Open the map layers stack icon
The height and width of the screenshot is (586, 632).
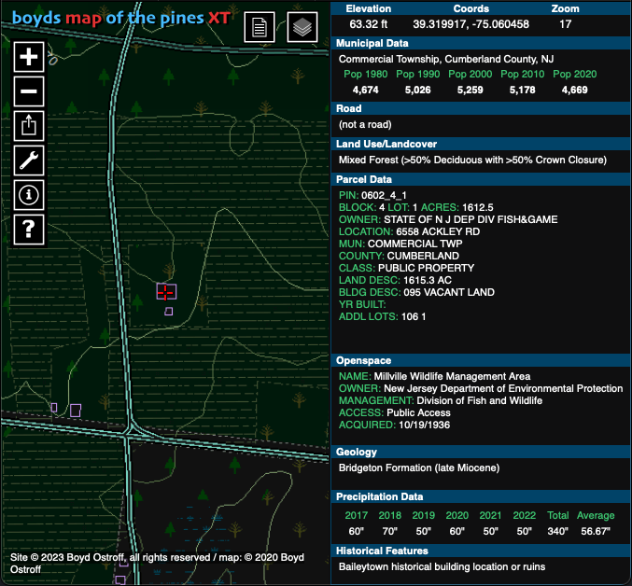[x=302, y=27]
